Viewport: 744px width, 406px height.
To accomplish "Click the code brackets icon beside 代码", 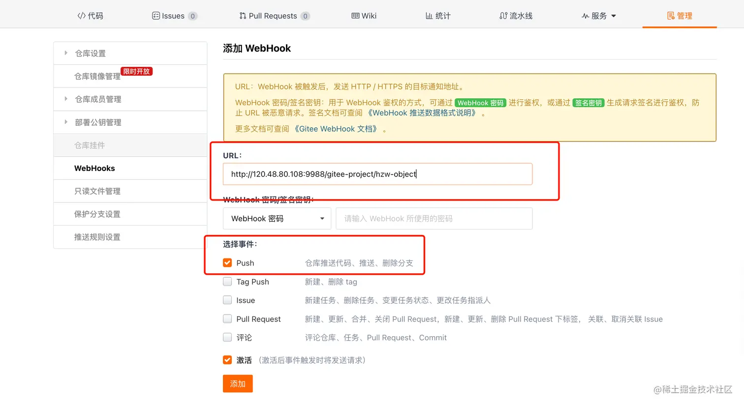I will [81, 16].
